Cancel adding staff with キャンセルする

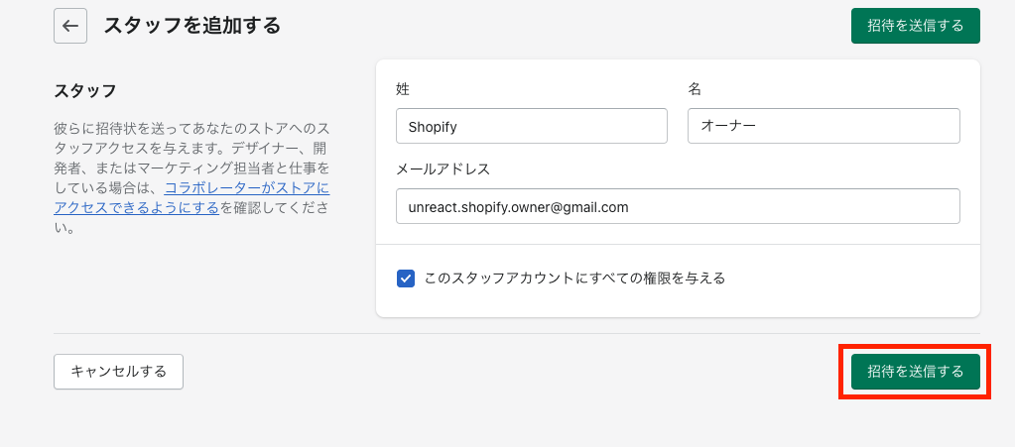click(x=118, y=372)
